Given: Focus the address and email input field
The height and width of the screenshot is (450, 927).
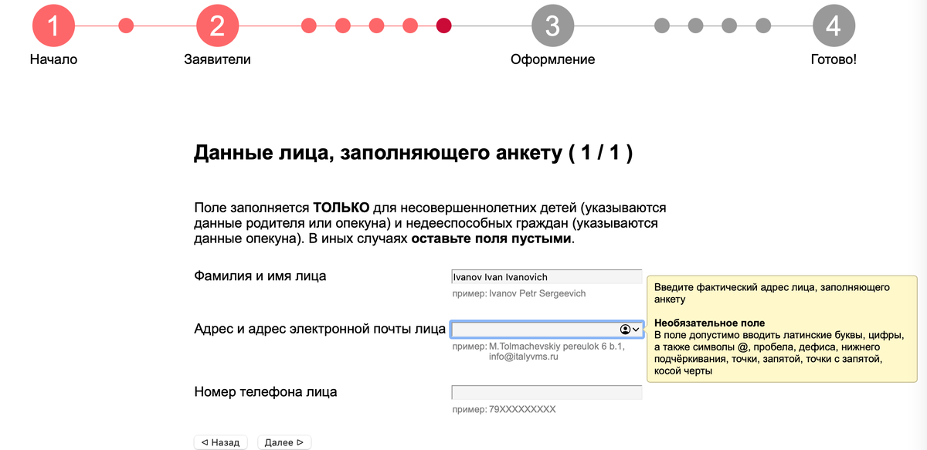Looking at the screenshot, I should pos(547,330).
